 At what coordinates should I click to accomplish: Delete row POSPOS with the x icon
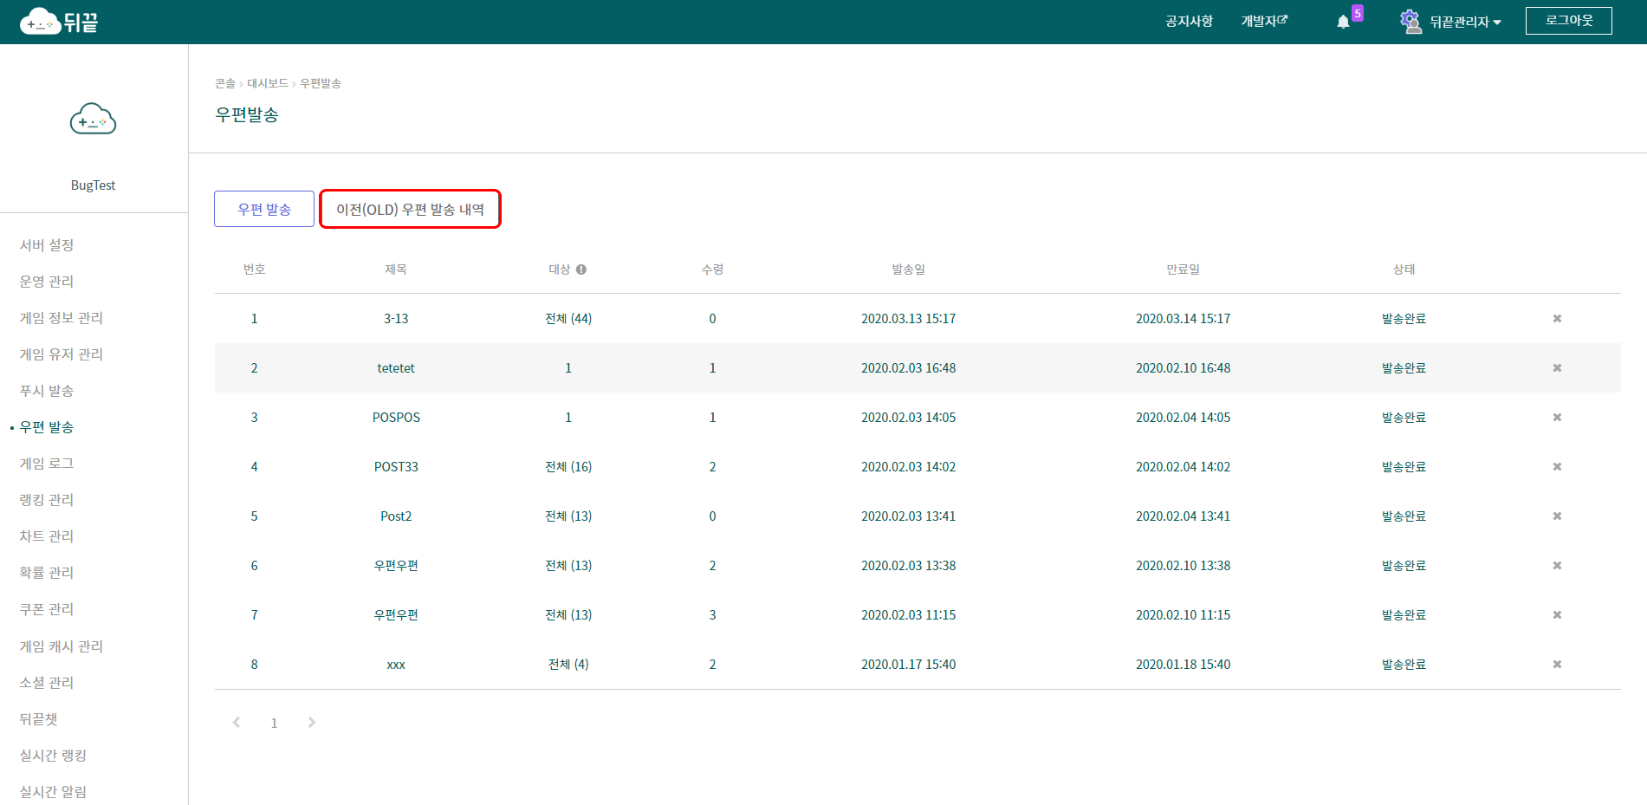1557,418
